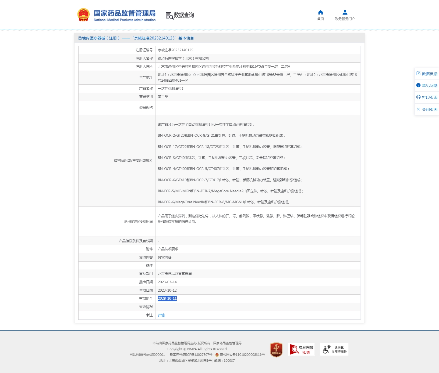Click the 打印页面 printer icon
The width and height of the screenshot is (439, 373).
(x=418, y=97)
